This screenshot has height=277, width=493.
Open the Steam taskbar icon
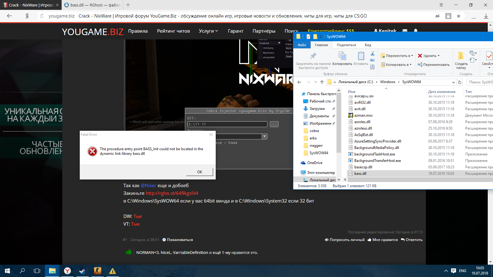click(82, 271)
